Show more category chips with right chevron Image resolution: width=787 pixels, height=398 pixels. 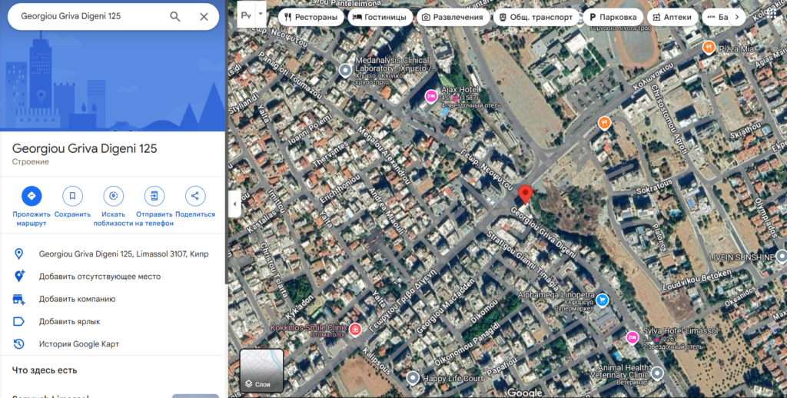737,17
